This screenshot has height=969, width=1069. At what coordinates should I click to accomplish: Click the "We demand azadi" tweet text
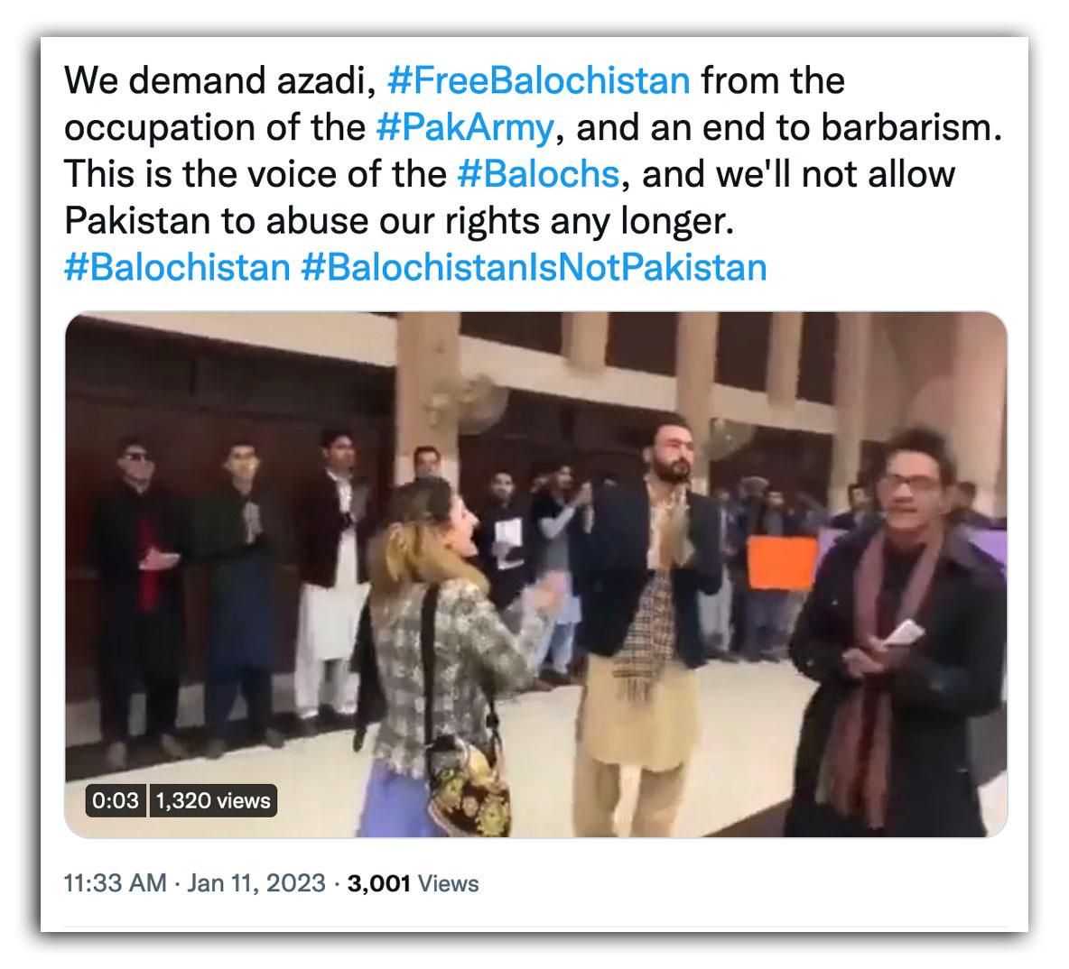click(x=220, y=80)
